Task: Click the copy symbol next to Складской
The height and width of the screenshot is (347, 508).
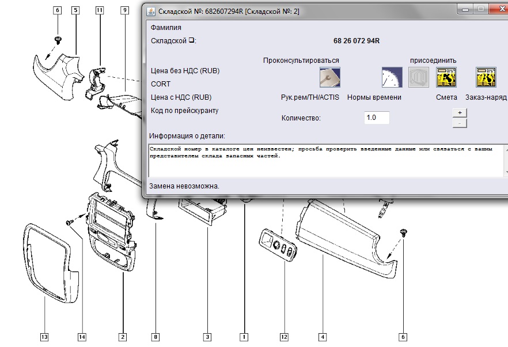Action: [192, 40]
